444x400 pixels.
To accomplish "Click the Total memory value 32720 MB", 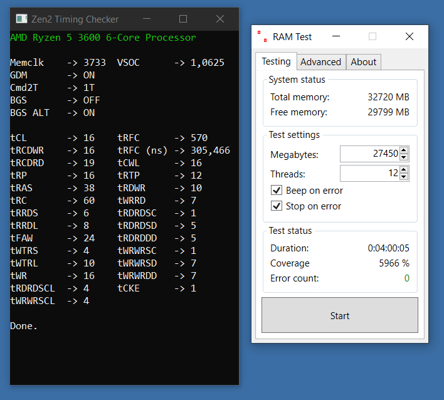I will 388,97.
